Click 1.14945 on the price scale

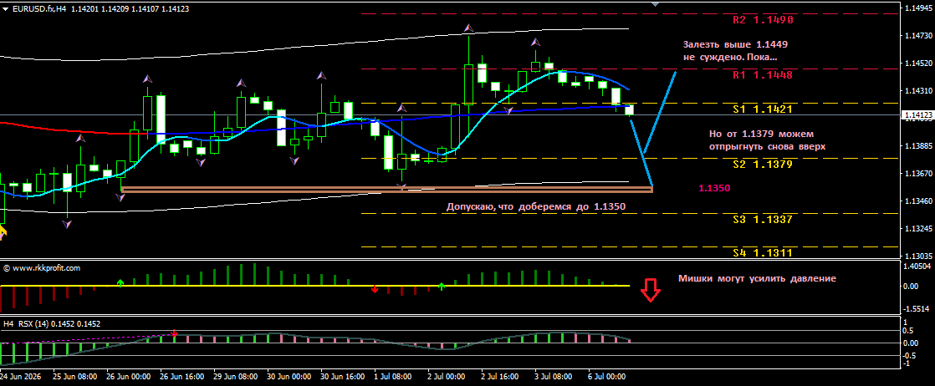pyautogui.click(x=918, y=8)
